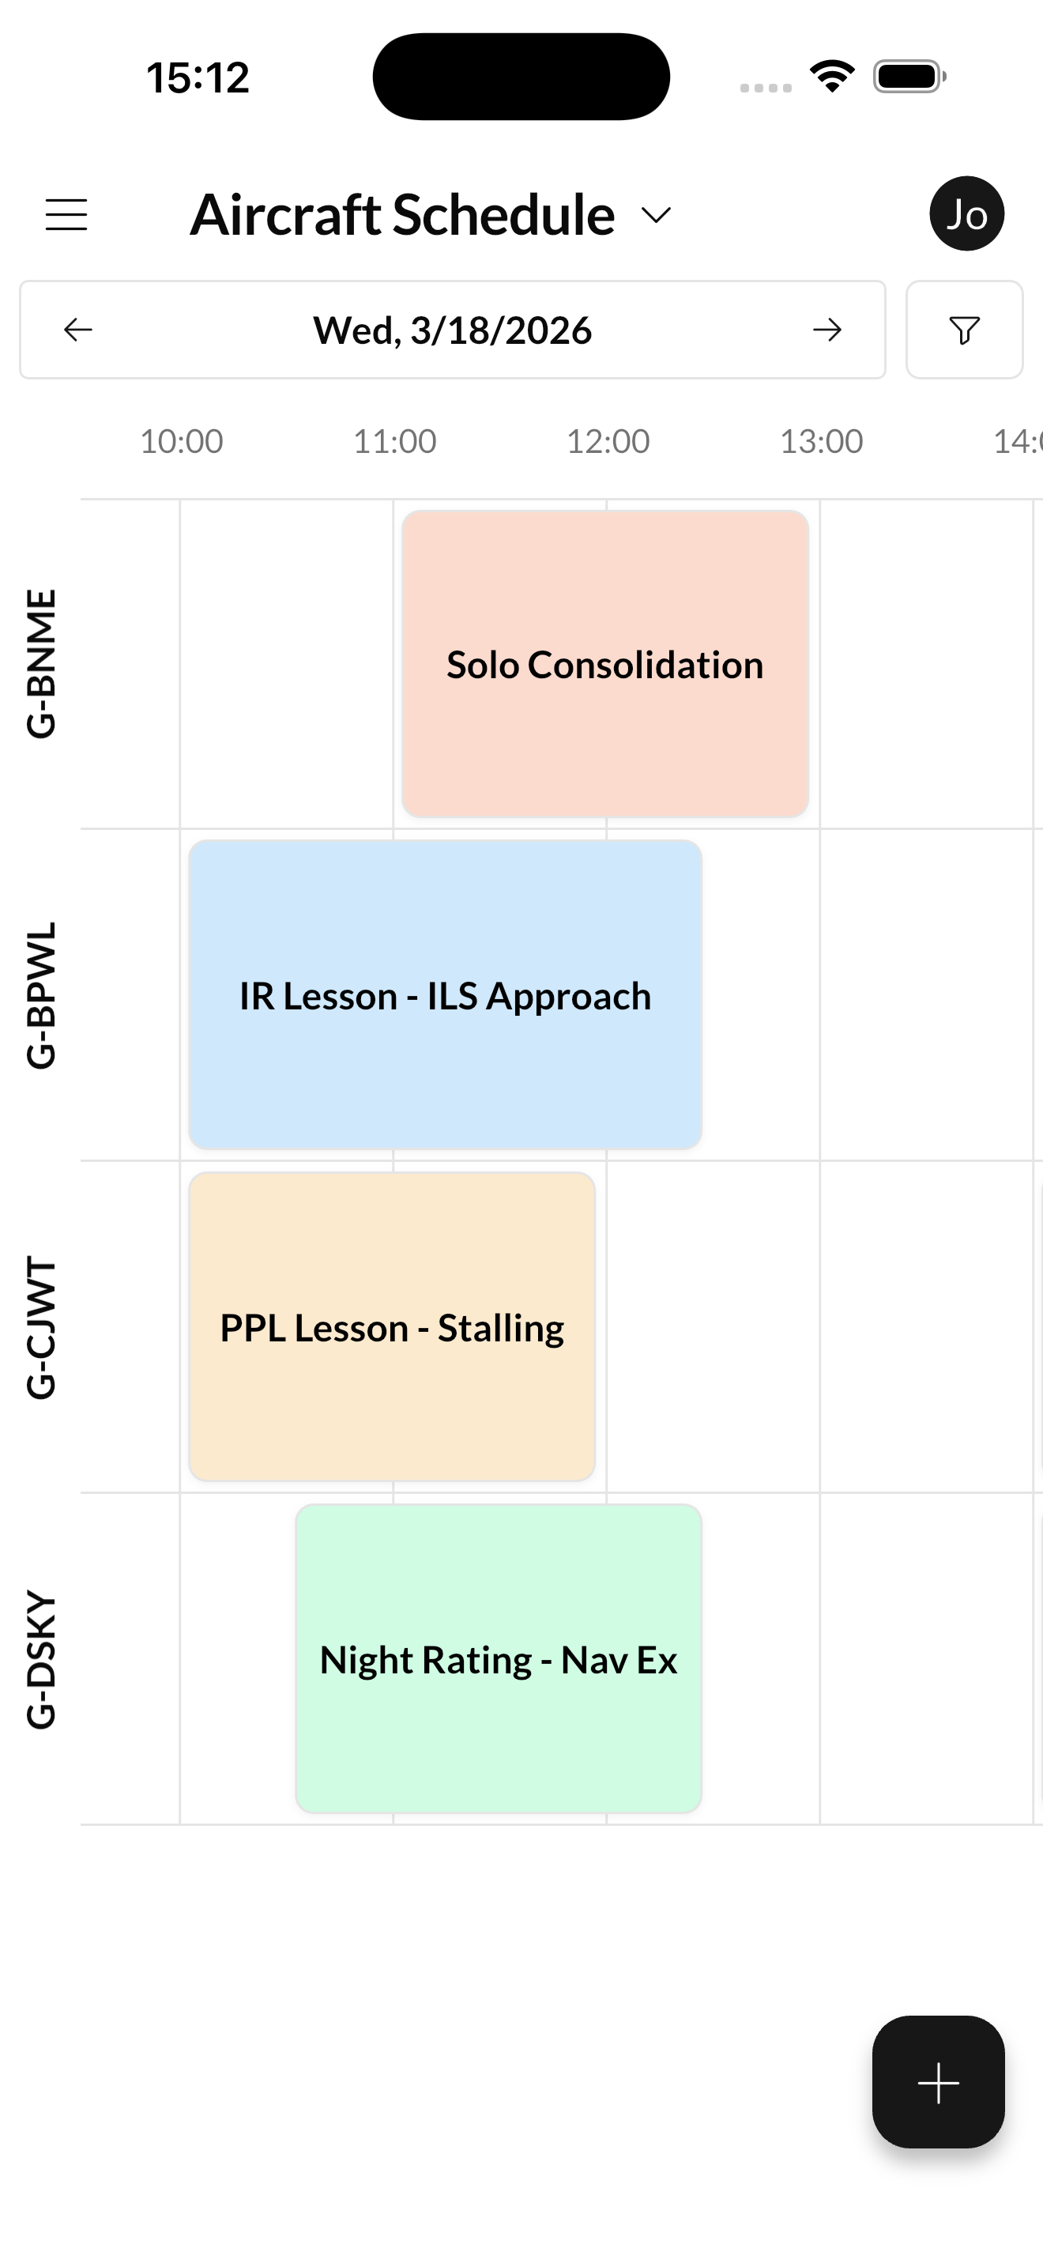Image resolution: width=1043 pixels, height=2267 pixels.
Task: Open the Jo user profile avatar
Action: point(966,214)
